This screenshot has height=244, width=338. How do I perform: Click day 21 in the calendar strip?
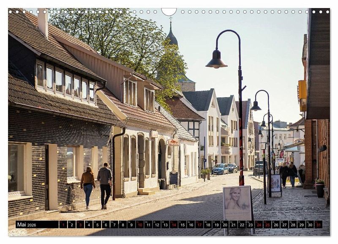[234, 225]
